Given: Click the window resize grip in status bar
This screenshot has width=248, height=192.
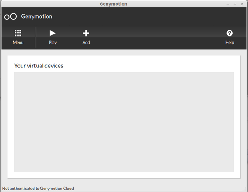Looking at the screenshot, I should (245, 189).
